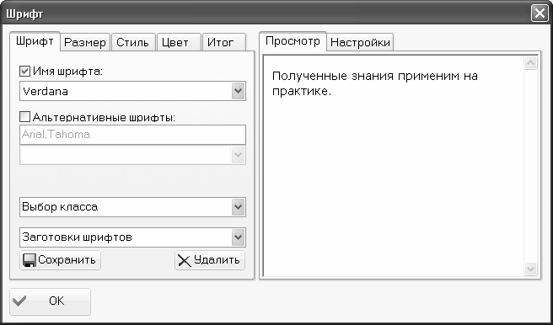Click the preview text area
553x325 pixels.
tap(394, 166)
